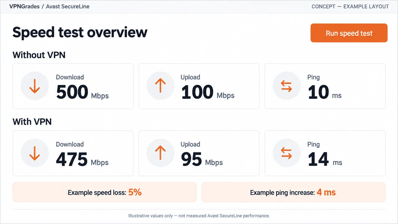Select the Avast SecureLine breadcrumb
This screenshot has height=224, width=398.
click(x=67, y=6)
